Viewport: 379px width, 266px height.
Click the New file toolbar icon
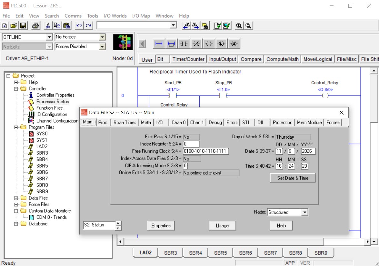pyautogui.click(x=5, y=25)
